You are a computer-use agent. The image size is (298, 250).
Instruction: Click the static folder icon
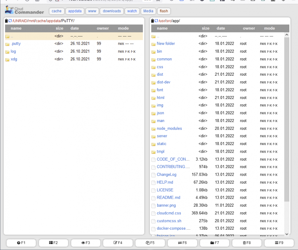153,144
